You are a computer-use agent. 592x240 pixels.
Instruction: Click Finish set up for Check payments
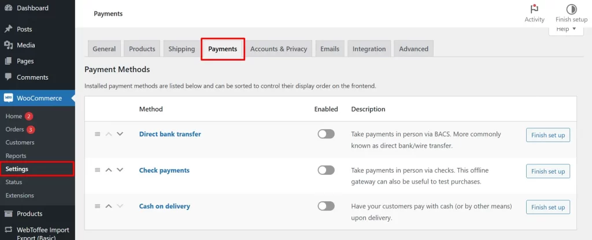click(547, 171)
